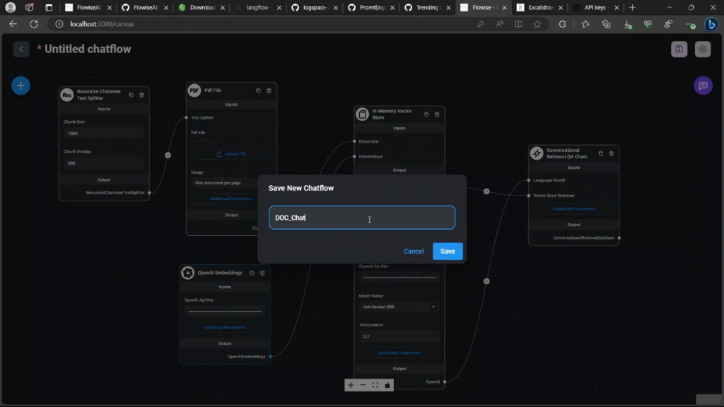Image resolution: width=724 pixels, height=407 pixels.
Task: Zoom in on the canvas
Action: coord(351,385)
